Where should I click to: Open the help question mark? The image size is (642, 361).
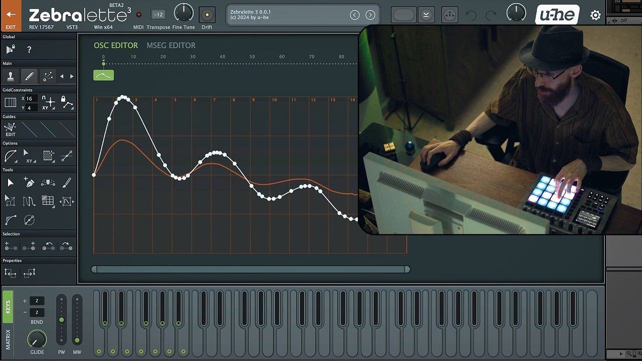(x=29, y=49)
